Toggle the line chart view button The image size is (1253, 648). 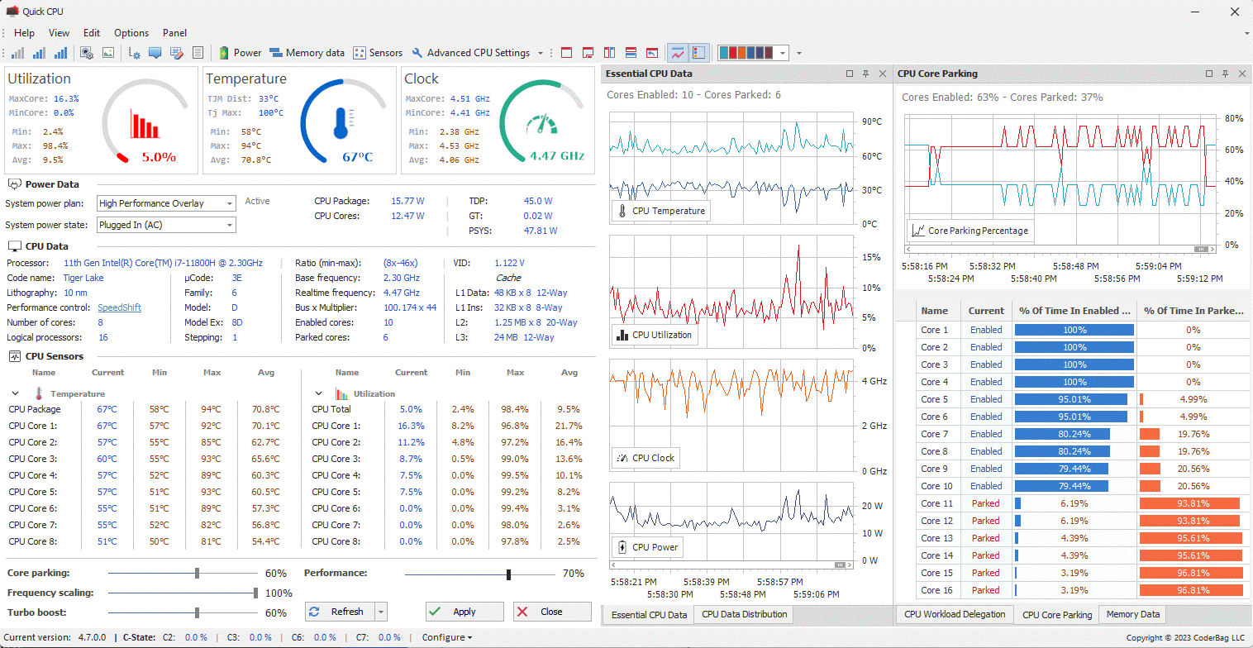(x=678, y=53)
